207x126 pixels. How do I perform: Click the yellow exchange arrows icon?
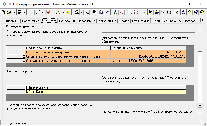point(68,12)
